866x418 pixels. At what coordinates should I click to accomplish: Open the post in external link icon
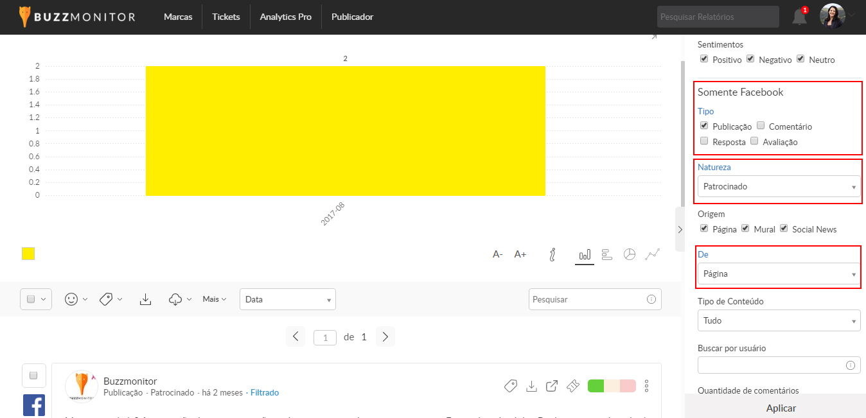click(552, 386)
